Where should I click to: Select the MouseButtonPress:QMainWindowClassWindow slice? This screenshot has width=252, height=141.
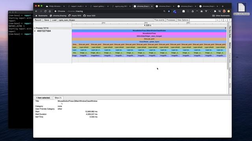[x=149, y=31]
